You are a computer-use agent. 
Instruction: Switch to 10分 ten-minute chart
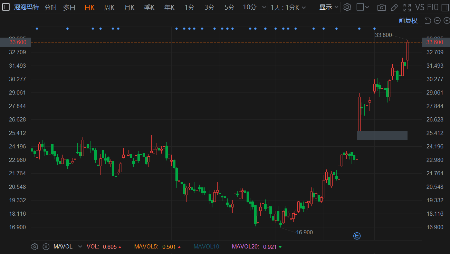pyautogui.click(x=250, y=7)
